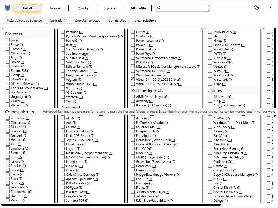The image size is (278, 208).
Task: Click the Thunderbird label
Action: 20,191
